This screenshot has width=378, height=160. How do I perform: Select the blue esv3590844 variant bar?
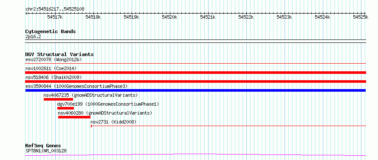click(x=195, y=90)
